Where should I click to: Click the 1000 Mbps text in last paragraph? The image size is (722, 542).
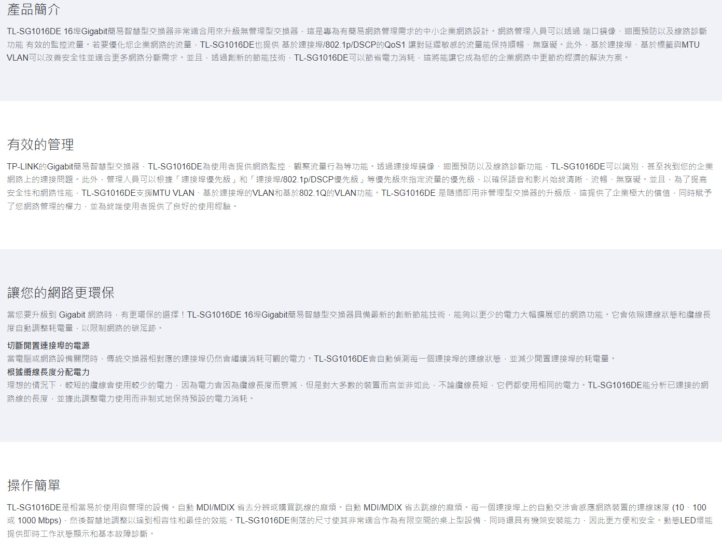[x=39, y=521]
